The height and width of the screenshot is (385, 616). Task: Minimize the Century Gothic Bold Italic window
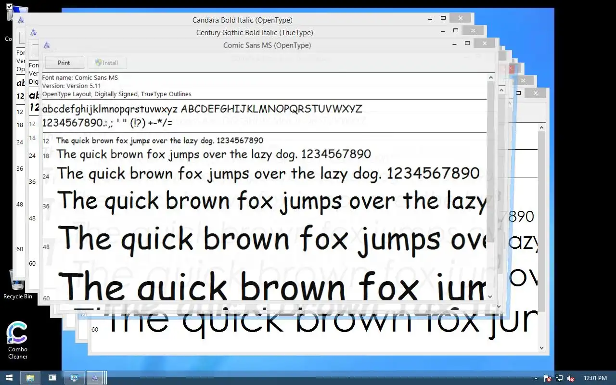[443, 31]
